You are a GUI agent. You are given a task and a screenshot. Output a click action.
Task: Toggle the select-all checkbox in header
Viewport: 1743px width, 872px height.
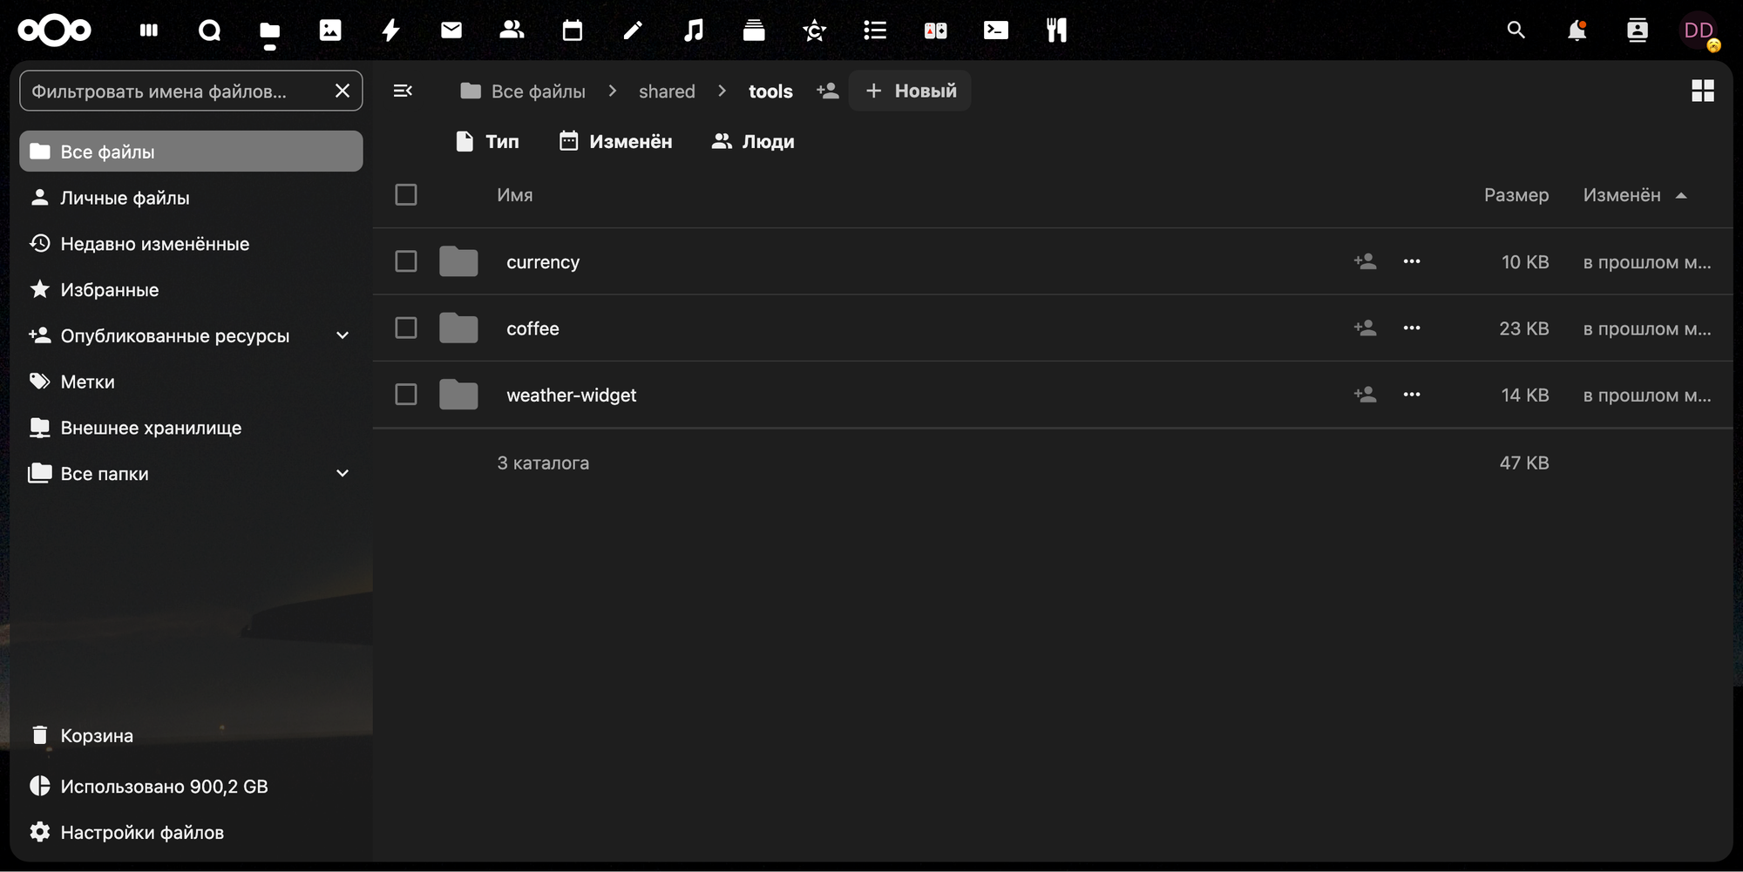tap(406, 195)
